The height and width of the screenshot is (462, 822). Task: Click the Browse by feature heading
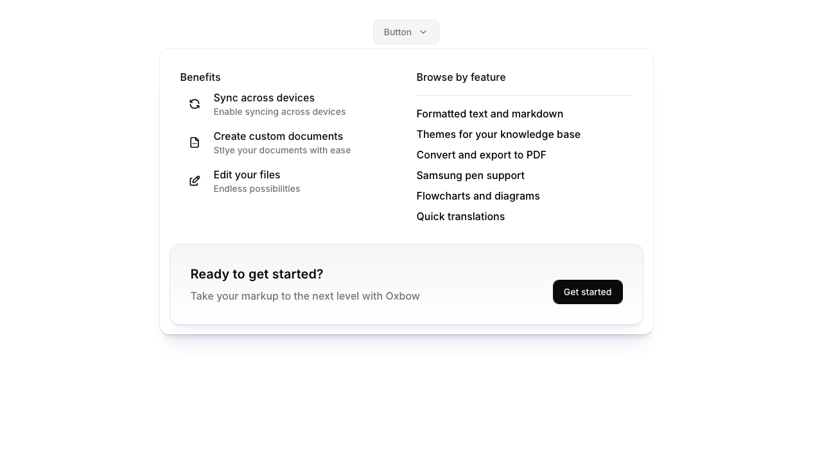pyautogui.click(x=460, y=78)
